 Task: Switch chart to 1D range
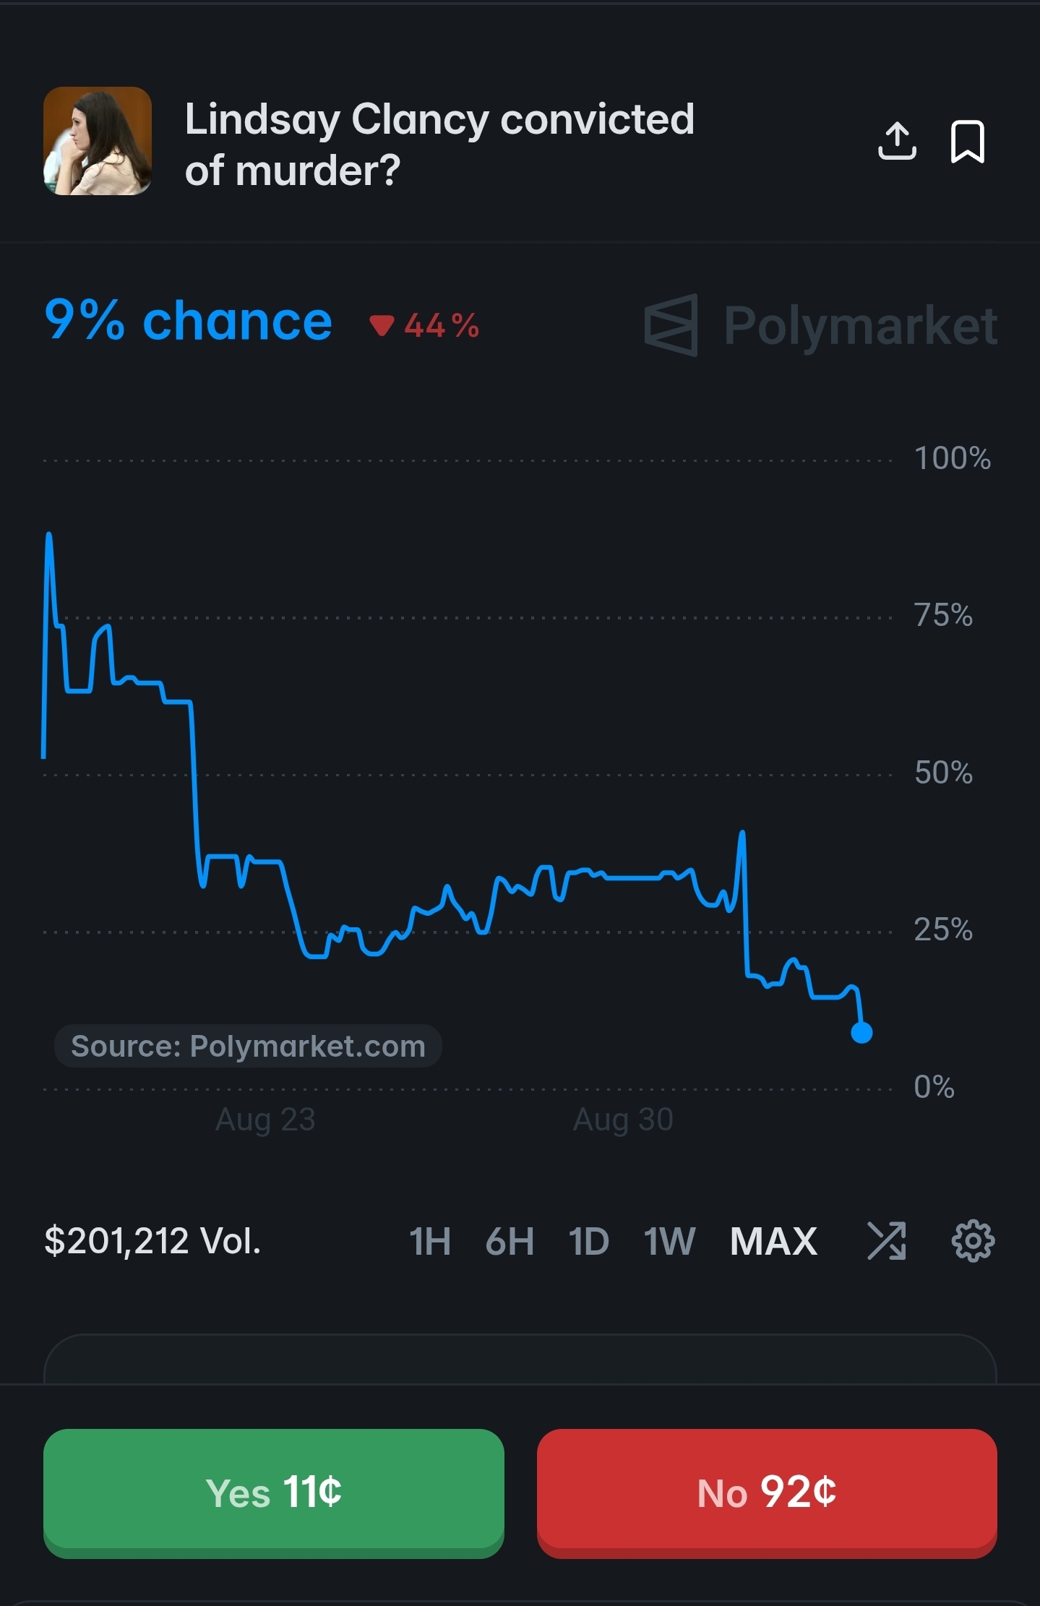(x=588, y=1241)
